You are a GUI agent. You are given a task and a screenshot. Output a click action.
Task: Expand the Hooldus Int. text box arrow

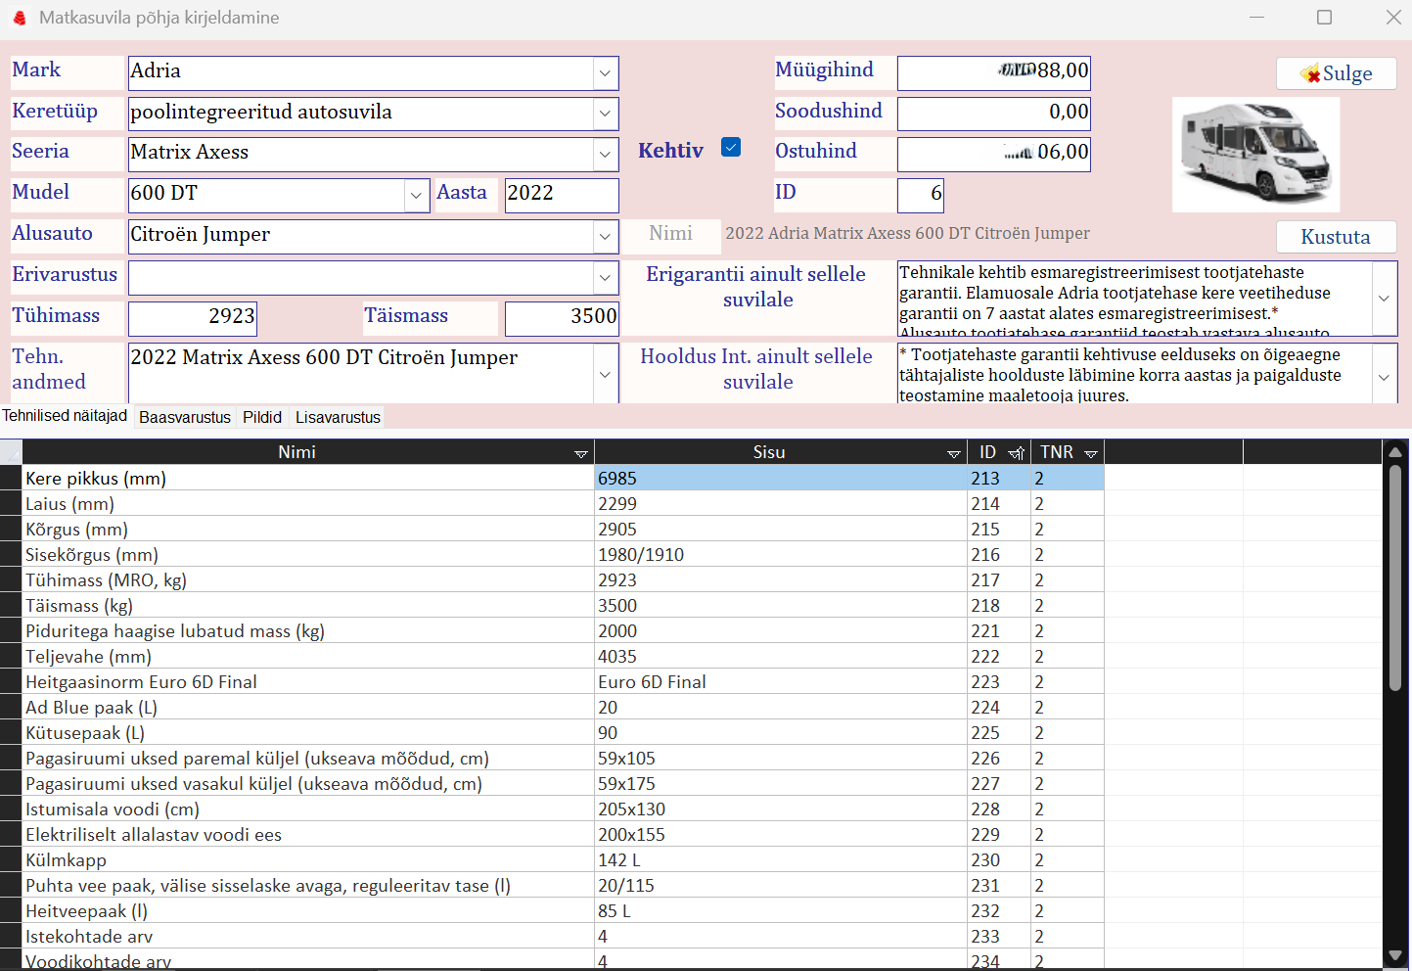pyautogui.click(x=1384, y=377)
